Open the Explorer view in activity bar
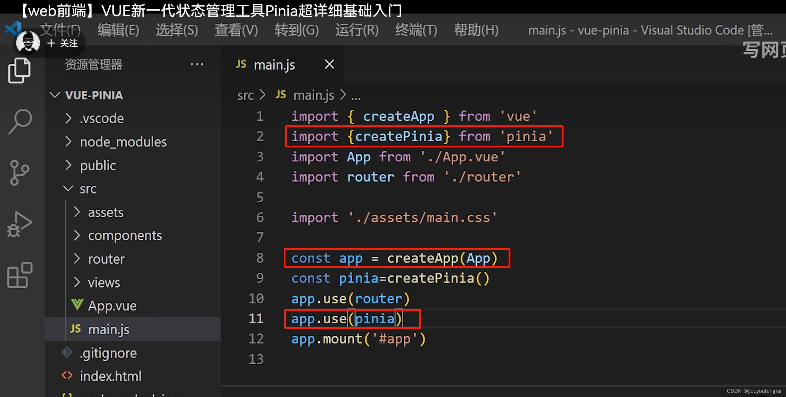The height and width of the screenshot is (397, 786). [x=19, y=70]
